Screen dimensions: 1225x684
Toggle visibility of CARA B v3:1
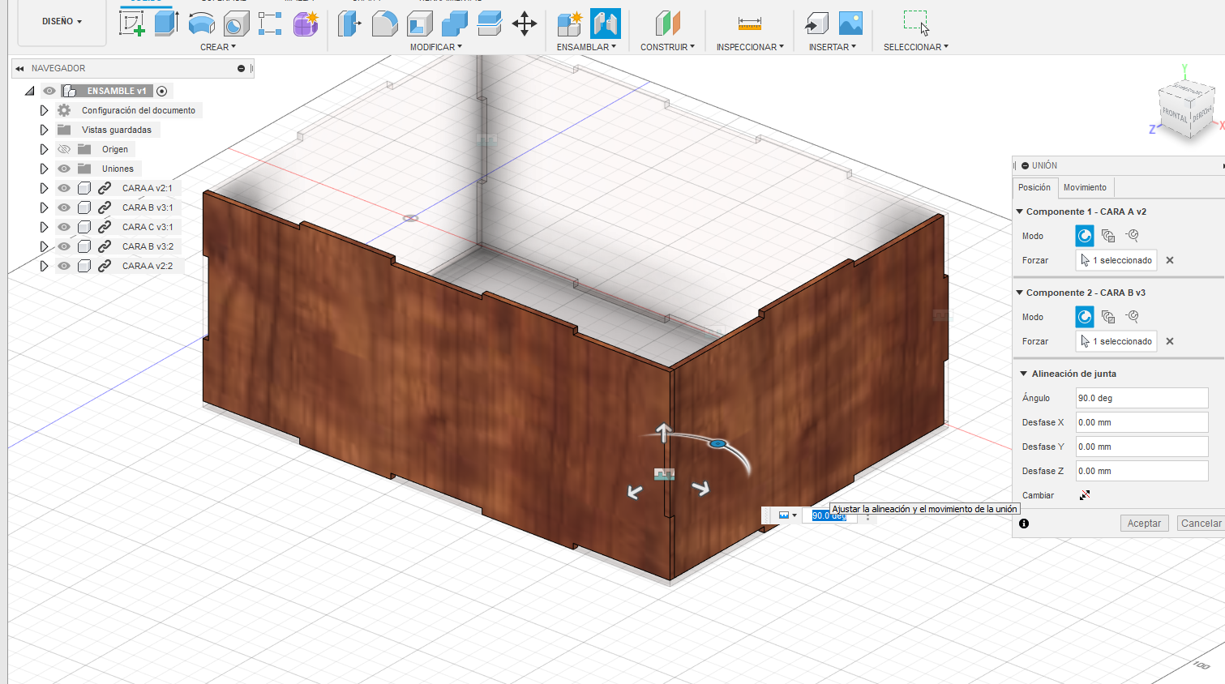click(64, 207)
